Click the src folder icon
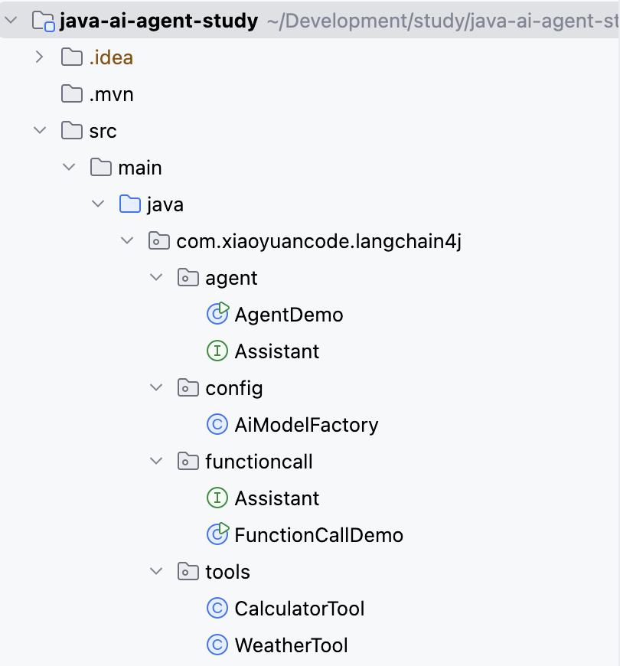Screen dimensions: 620x666 coord(72,130)
